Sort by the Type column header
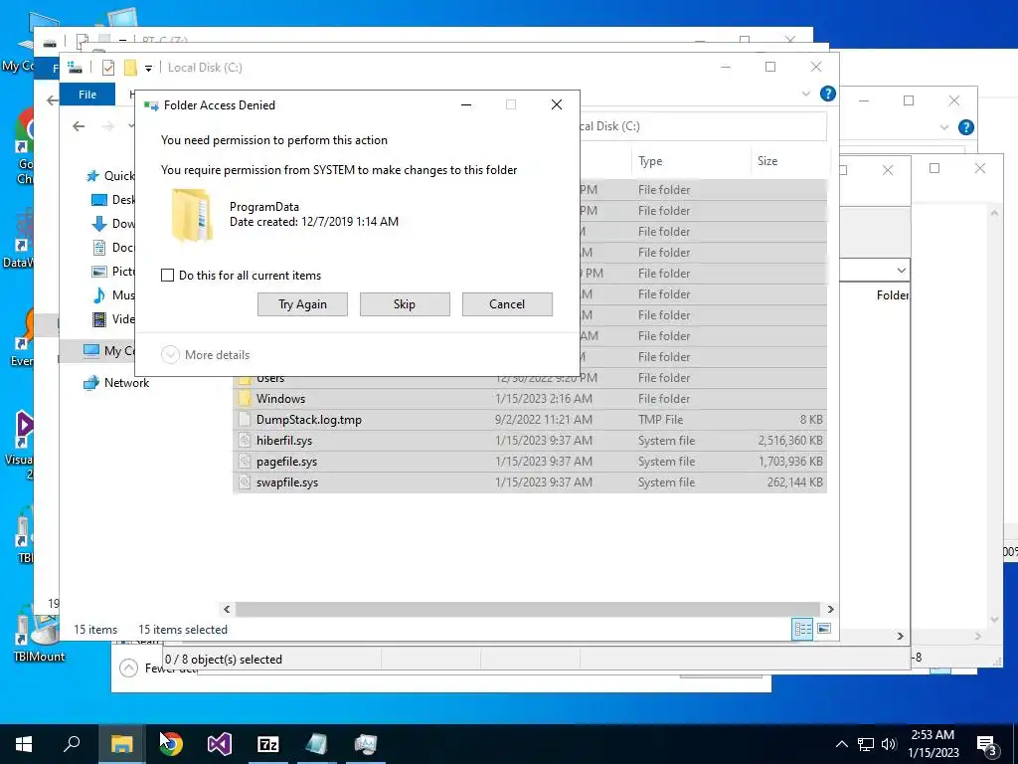The width and height of the screenshot is (1018, 764). coord(691,161)
